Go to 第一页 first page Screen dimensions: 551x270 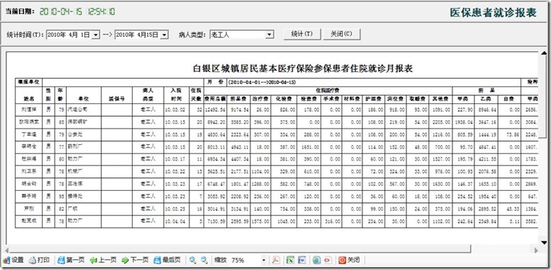click(71, 260)
